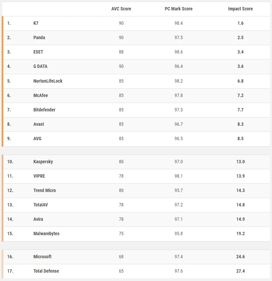
Task: Click on Trend Micro
Action: point(44,190)
